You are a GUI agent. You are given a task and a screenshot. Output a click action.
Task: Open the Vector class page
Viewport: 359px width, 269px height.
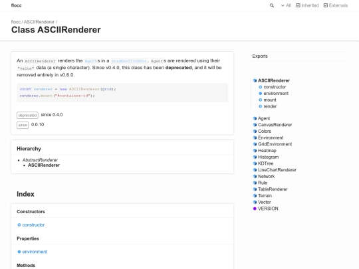point(265,202)
